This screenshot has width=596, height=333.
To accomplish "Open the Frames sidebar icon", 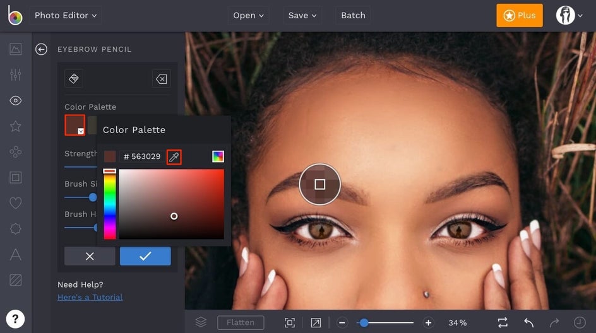I will (x=16, y=177).
